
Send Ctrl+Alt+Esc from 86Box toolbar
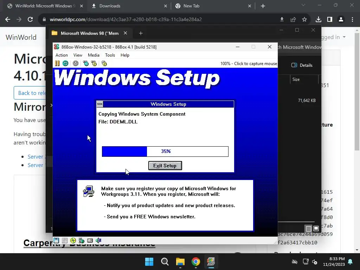(x=94, y=63)
